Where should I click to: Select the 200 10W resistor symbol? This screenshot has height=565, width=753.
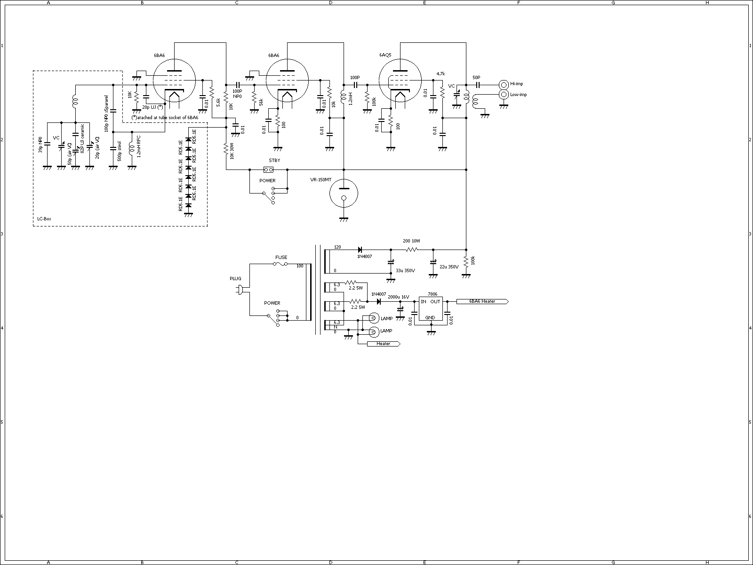[x=412, y=250]
